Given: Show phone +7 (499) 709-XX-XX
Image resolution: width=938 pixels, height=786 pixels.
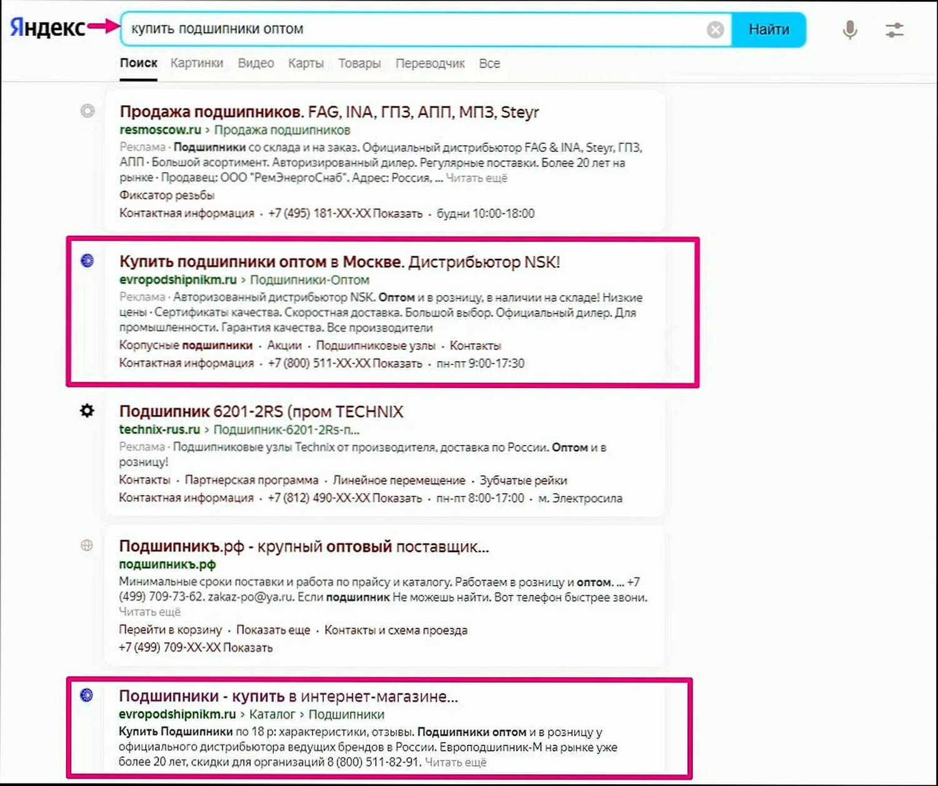Looking at the screenshot, I should [x=196, y=648].
